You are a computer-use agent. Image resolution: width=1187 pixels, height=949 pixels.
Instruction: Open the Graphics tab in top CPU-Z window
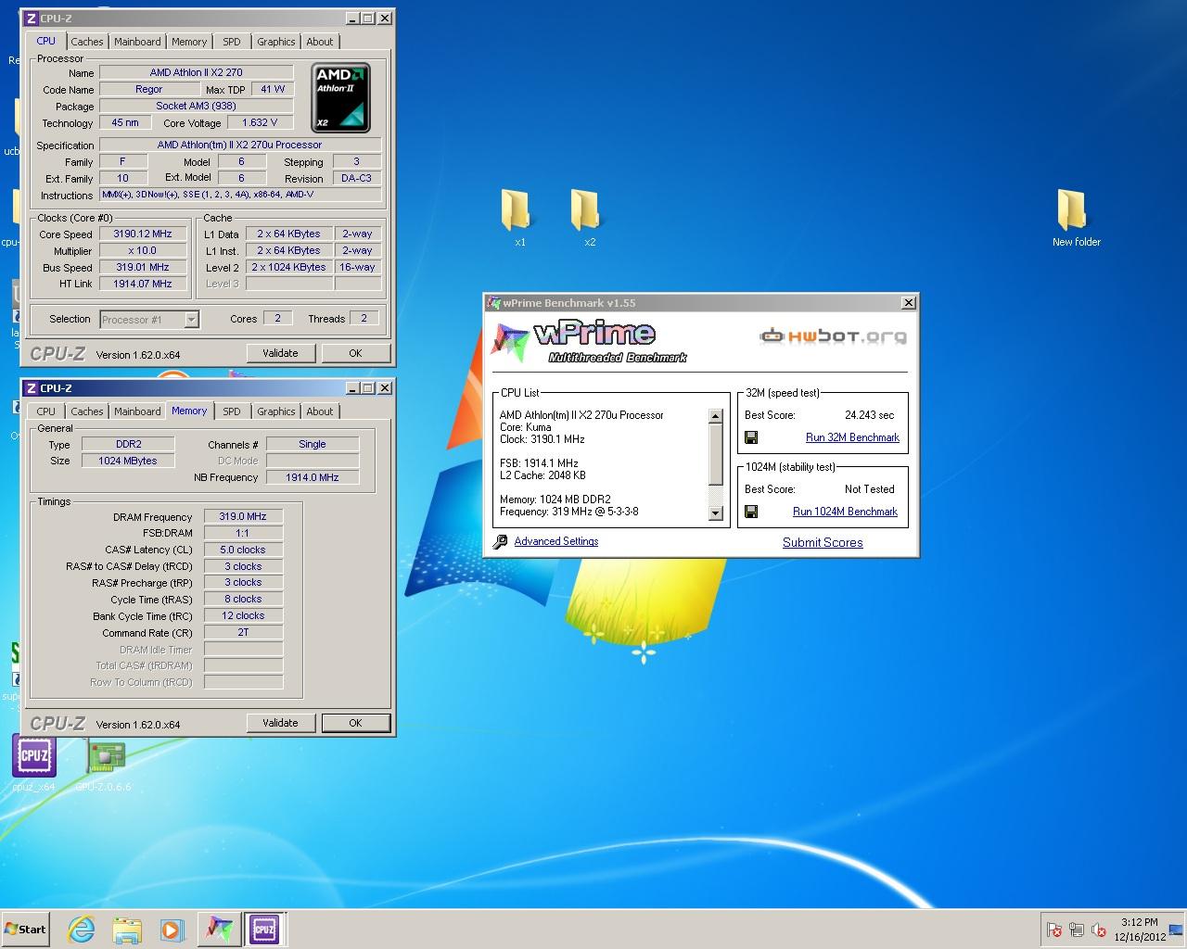point(276,42)
